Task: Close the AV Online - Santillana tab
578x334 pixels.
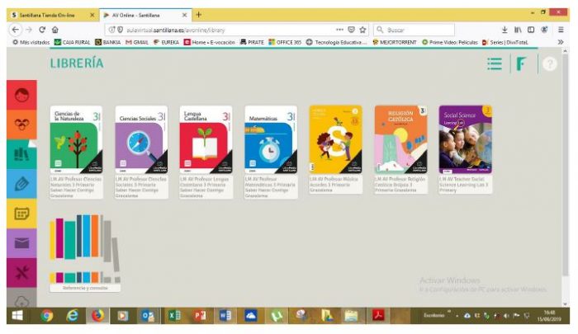Action: click(184, 15)
